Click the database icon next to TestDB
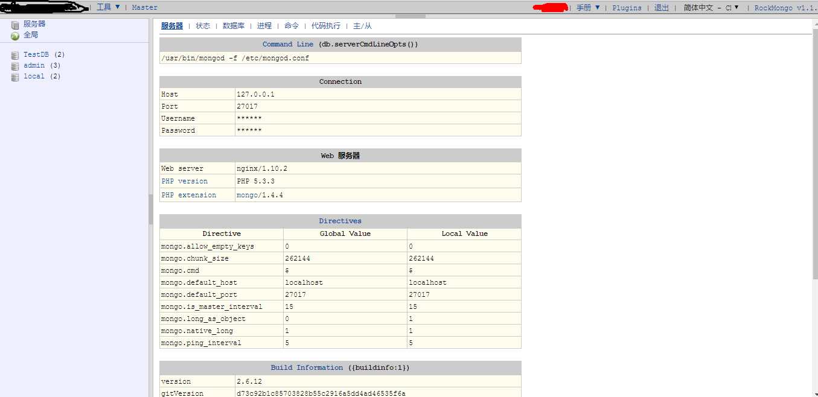The width and height of the screenshot is (818, 397). pos(15,55)
